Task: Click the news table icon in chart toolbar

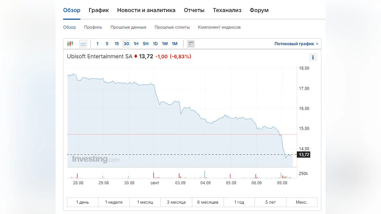Action: point(190,44)
